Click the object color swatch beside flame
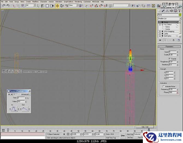Viewport: 183px width, 143px height. coord(180,15)
